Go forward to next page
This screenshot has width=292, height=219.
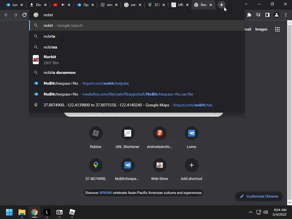click(x=15, y=15)
